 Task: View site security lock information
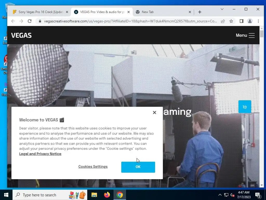click(40, 21)
